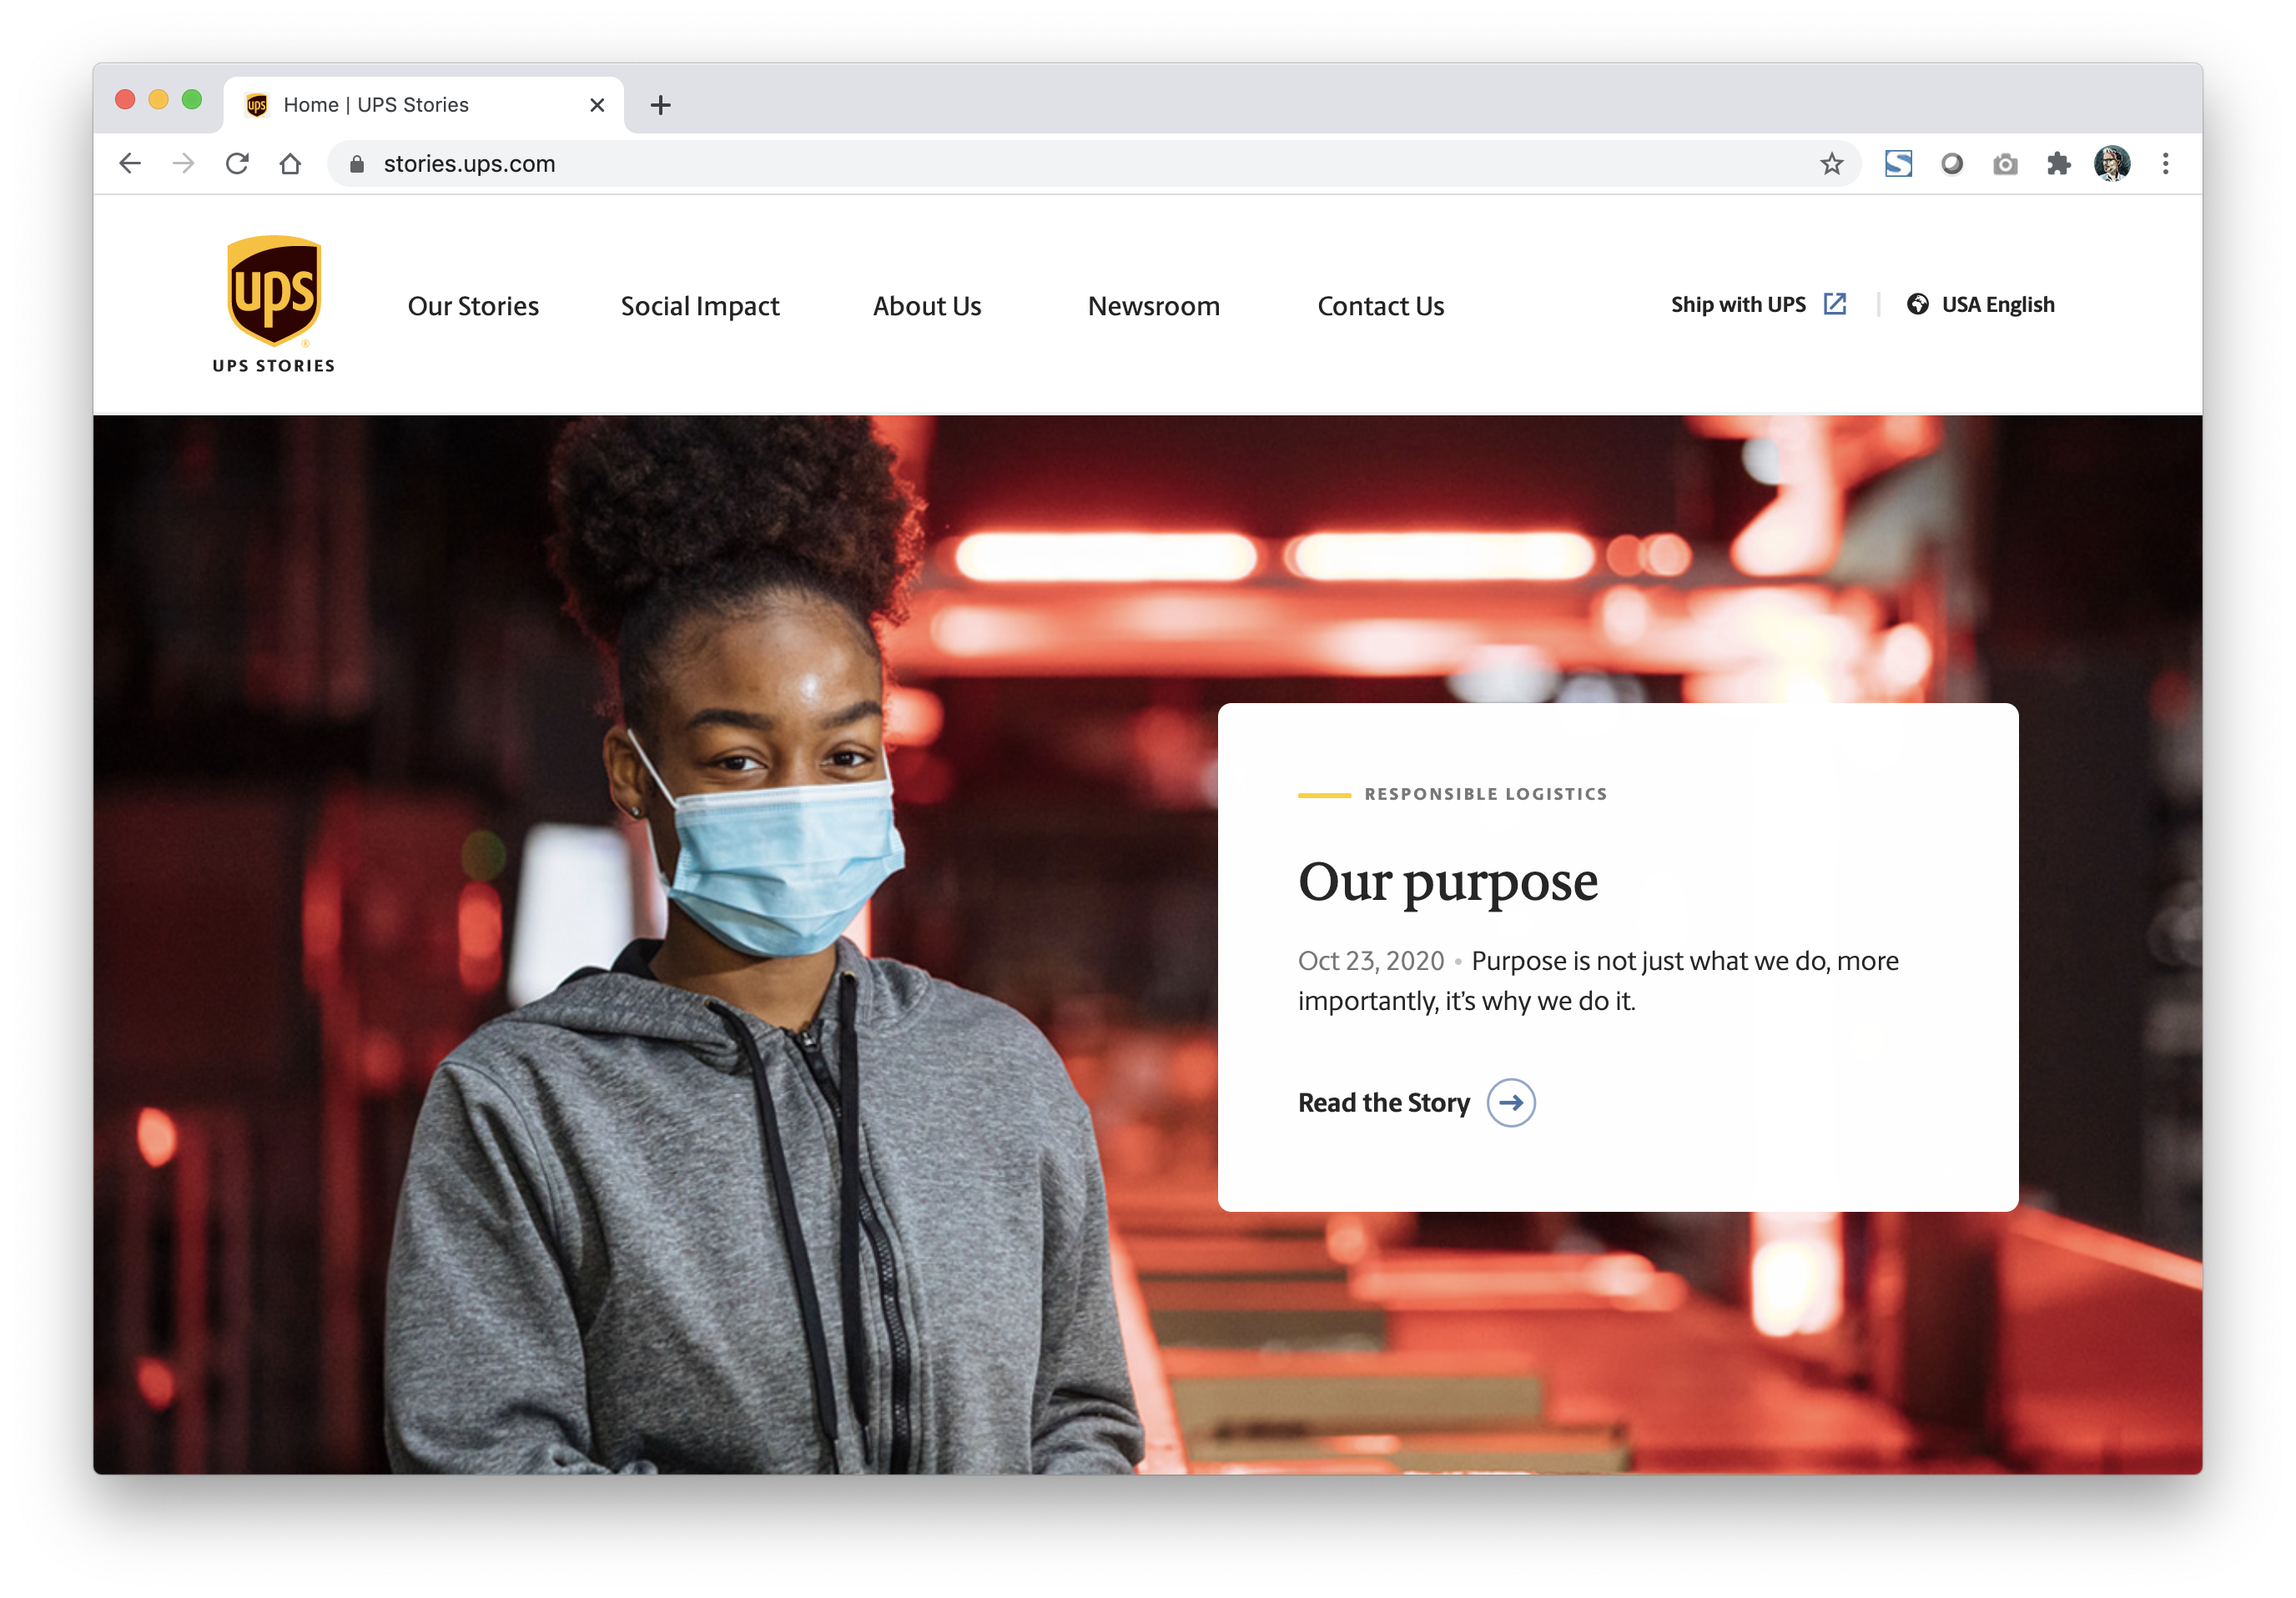Click the Our purpose headline
Viewport: 2296px width, 1598px height.
[x=1447, y=883]
